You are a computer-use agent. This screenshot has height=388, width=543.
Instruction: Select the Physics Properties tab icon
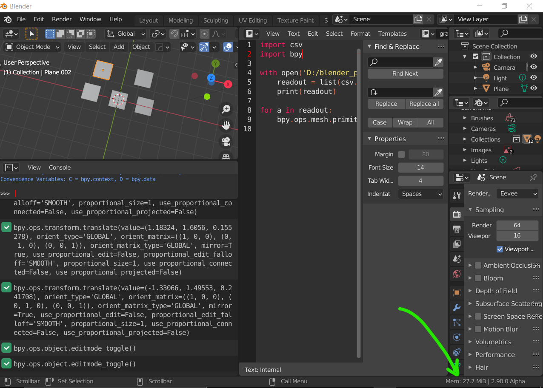tap(456, 337)
